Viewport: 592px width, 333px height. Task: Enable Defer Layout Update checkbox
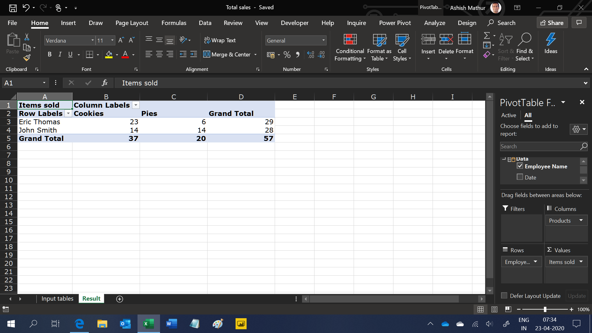(x=504, y=296)
